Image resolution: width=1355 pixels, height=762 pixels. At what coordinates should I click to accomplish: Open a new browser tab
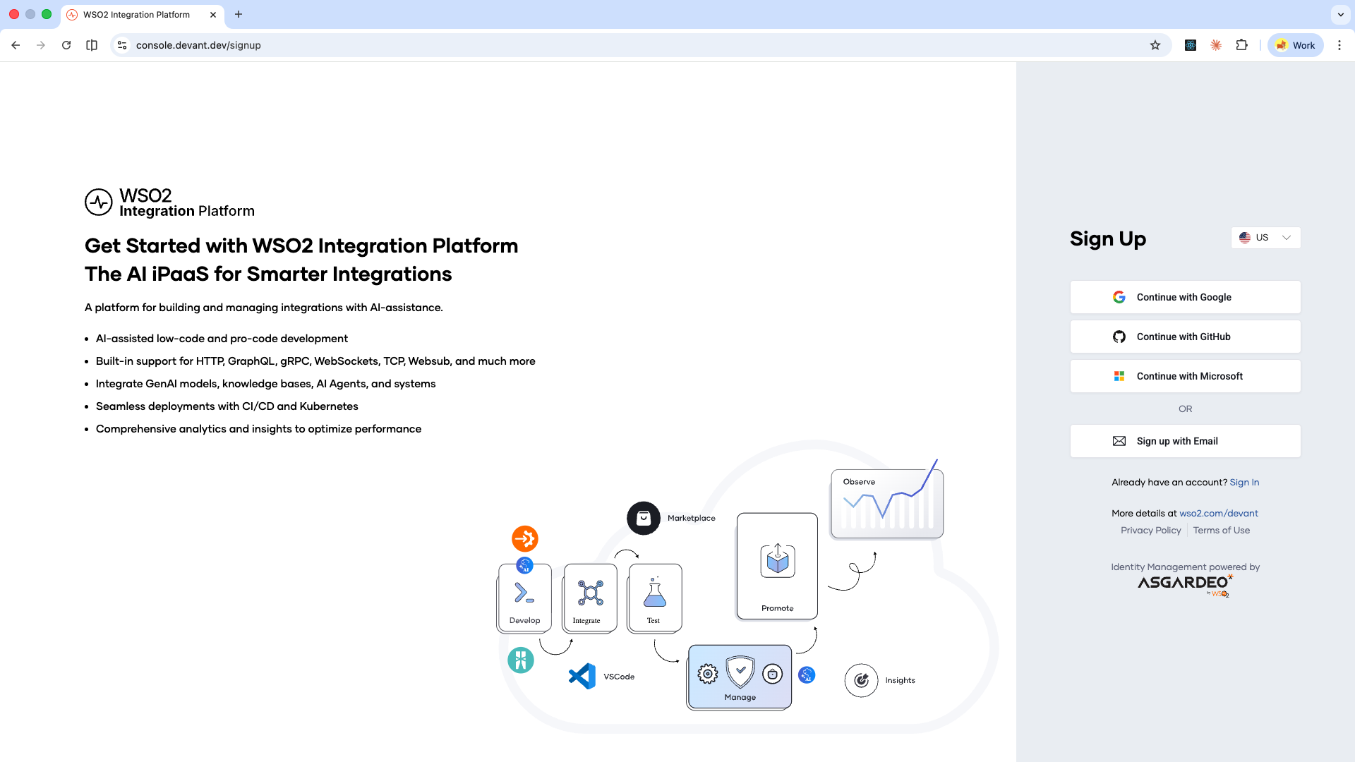click(239, 14)
